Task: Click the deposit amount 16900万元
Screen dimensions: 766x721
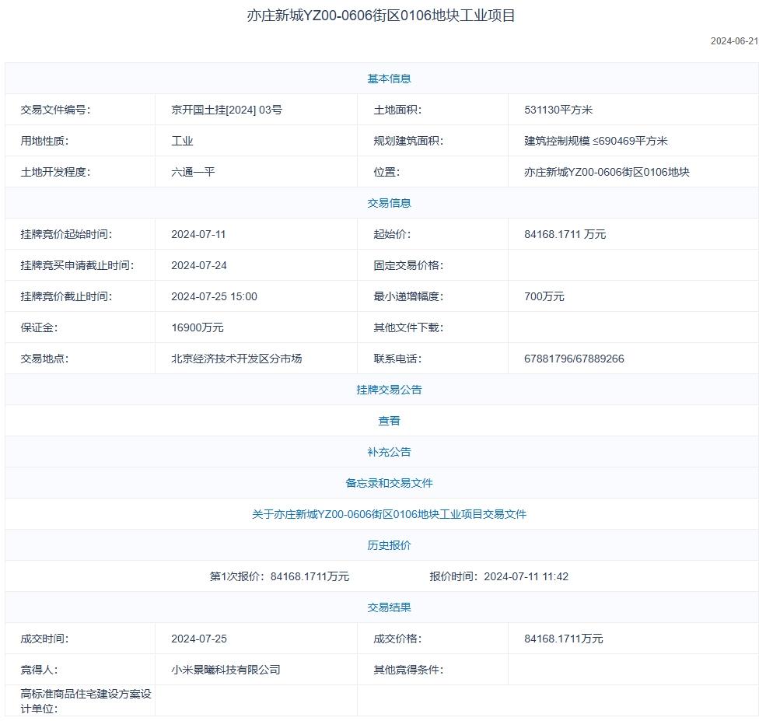Action: tap(197, 327)
